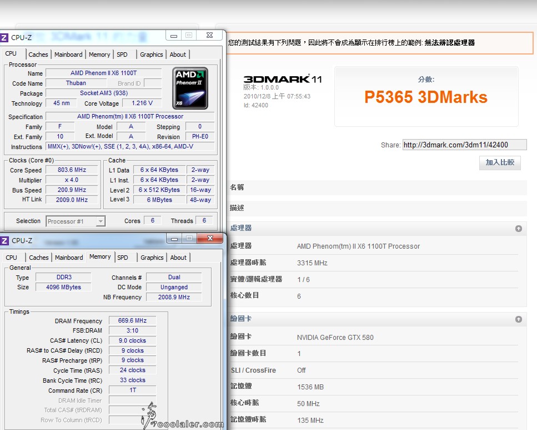Click the graphics card name "NVIDIA GeForce GTX 580"
Image resolution: width=537 pixels, height=430 pixels.
(335, 337)
